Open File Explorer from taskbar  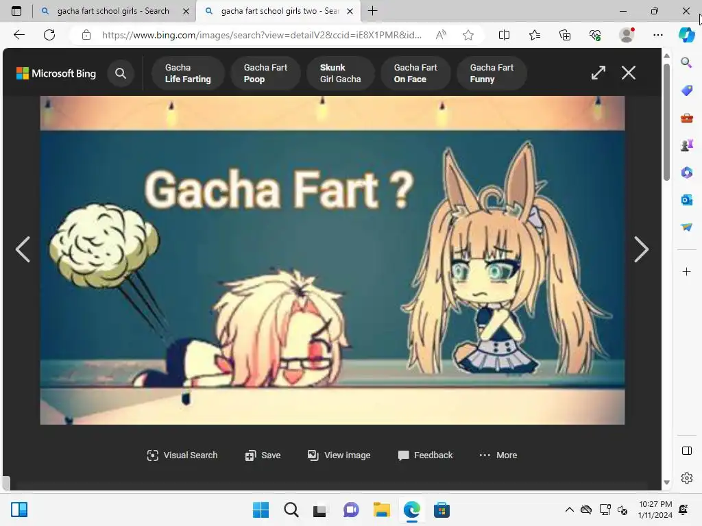tap(381, 510)
